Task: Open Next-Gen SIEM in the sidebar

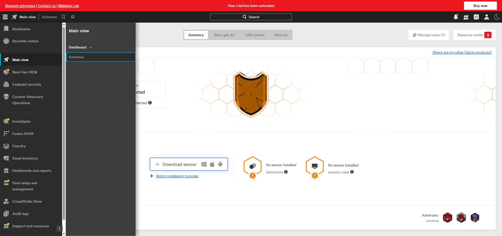Action: [31, 72]
